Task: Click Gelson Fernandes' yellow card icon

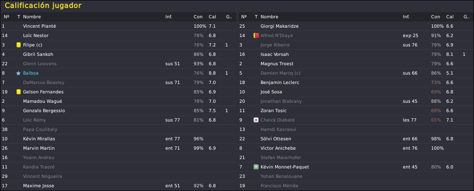Action: [x=18, y=92]
